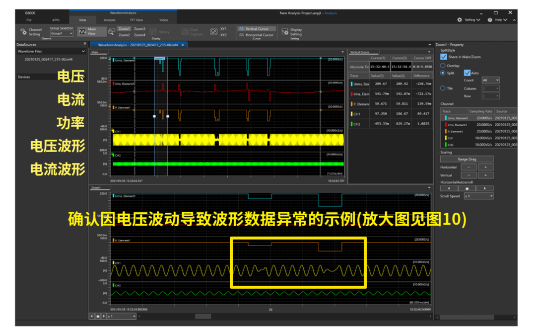Open the Column dropdown
This screenshot has height=335, width=536.
490,88
